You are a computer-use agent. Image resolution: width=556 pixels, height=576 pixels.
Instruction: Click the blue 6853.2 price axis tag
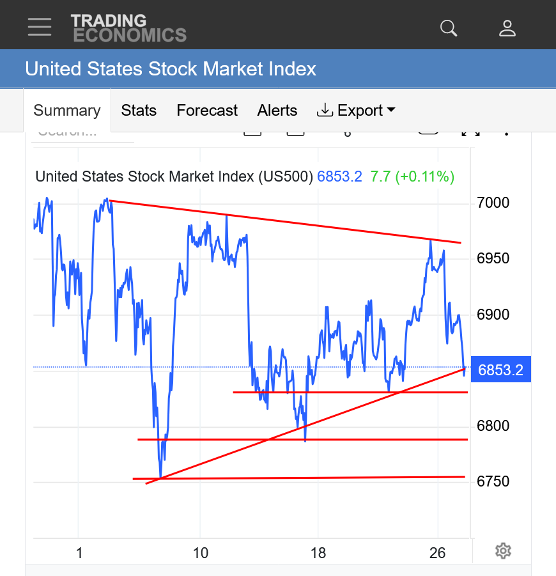pos(500,370)
